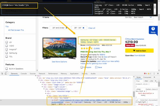Expand the image-column div node
Viewport: 160px width, 106px height.
coord(42,85)
